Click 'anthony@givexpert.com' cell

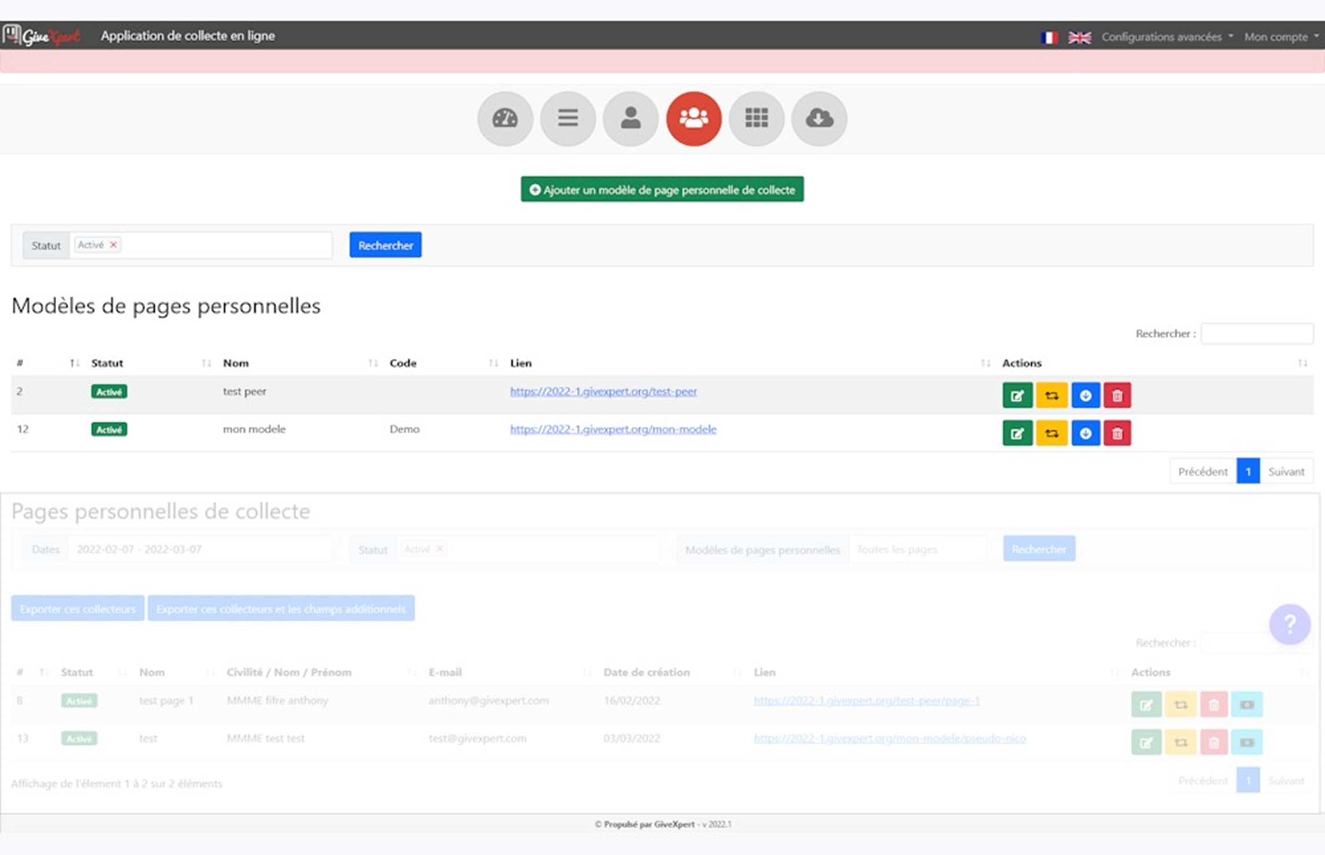point(488,701)
